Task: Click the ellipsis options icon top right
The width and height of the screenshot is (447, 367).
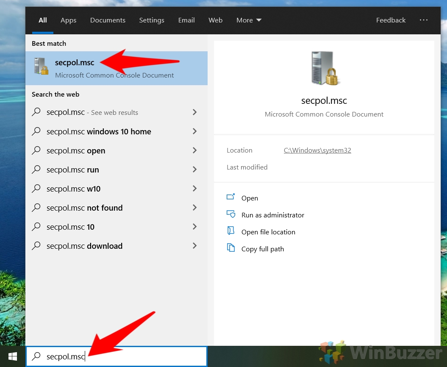Action: (424, 20)
